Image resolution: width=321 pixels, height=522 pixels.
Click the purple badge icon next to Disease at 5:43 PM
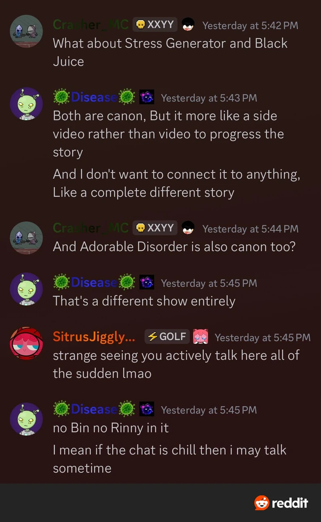[147, 97]
